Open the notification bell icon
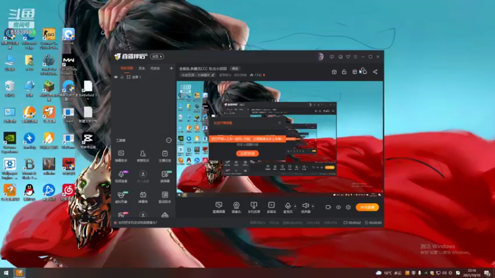 click(x=364, y=72)
